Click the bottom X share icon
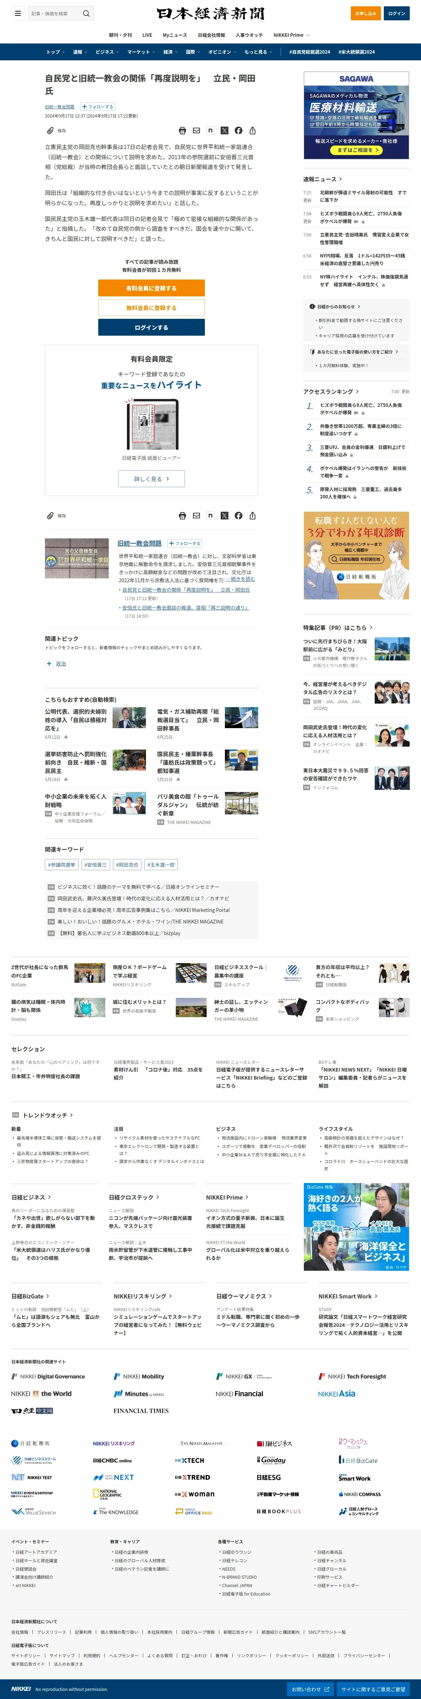 click(224, 516)
